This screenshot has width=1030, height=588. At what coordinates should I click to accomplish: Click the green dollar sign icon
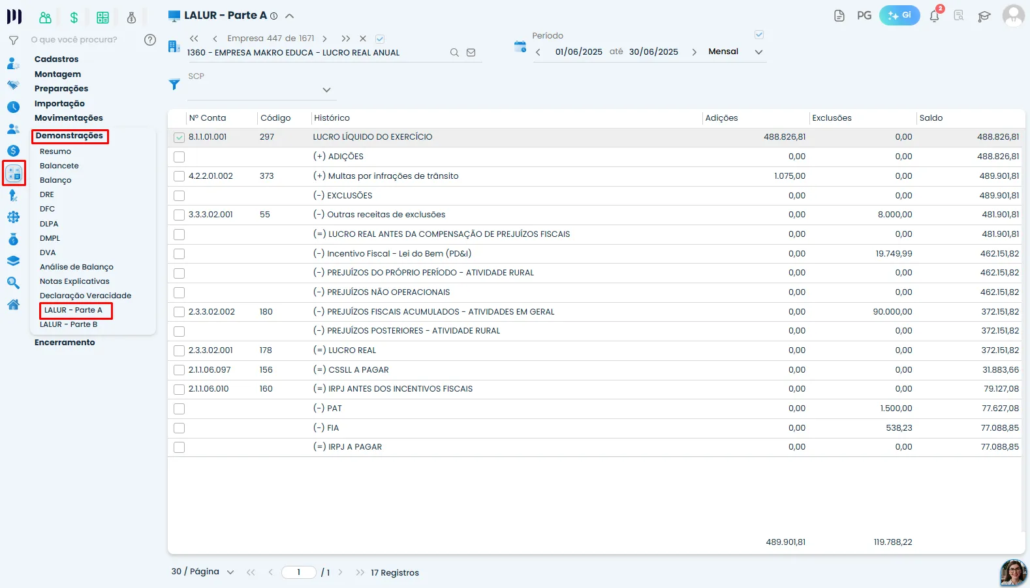tap(74, 18)
